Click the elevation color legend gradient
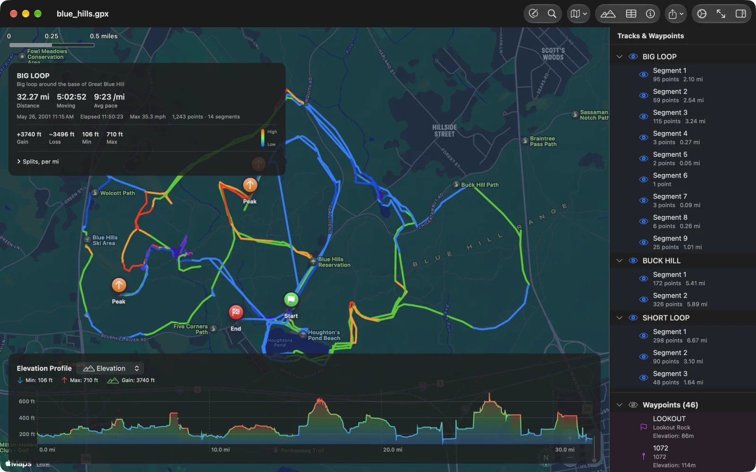The height and width of the screenshot is (472, 756). click(263, 138)
